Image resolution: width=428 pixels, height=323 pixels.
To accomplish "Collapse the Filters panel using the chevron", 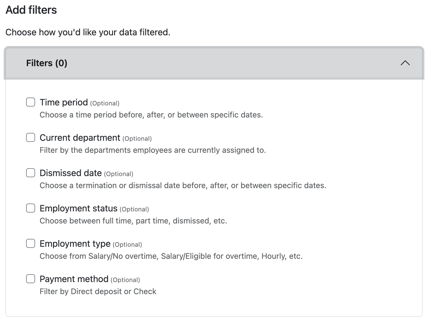I will pos(405,63).
